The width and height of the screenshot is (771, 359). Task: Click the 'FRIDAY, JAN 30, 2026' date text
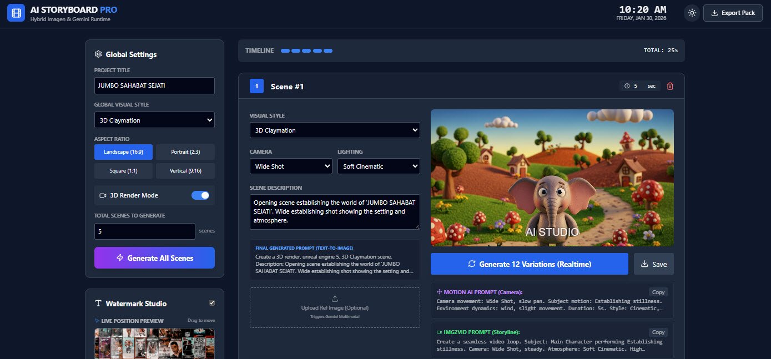click(642, 18)
